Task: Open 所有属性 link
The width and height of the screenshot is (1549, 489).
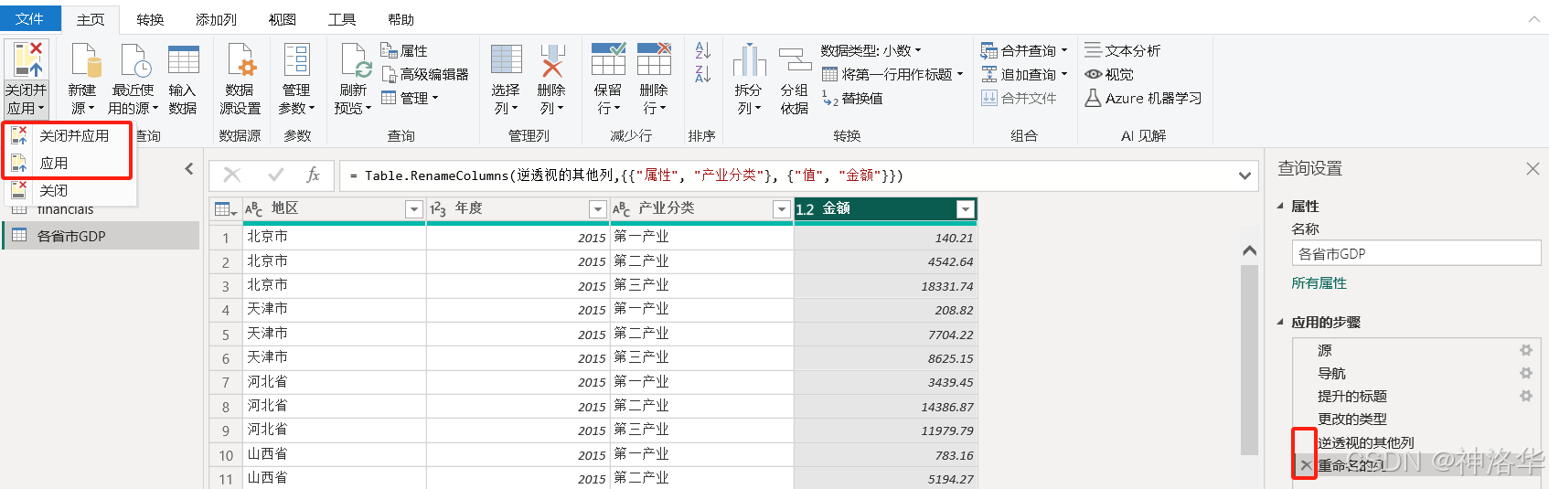Action: click(x=1319, y=282)
